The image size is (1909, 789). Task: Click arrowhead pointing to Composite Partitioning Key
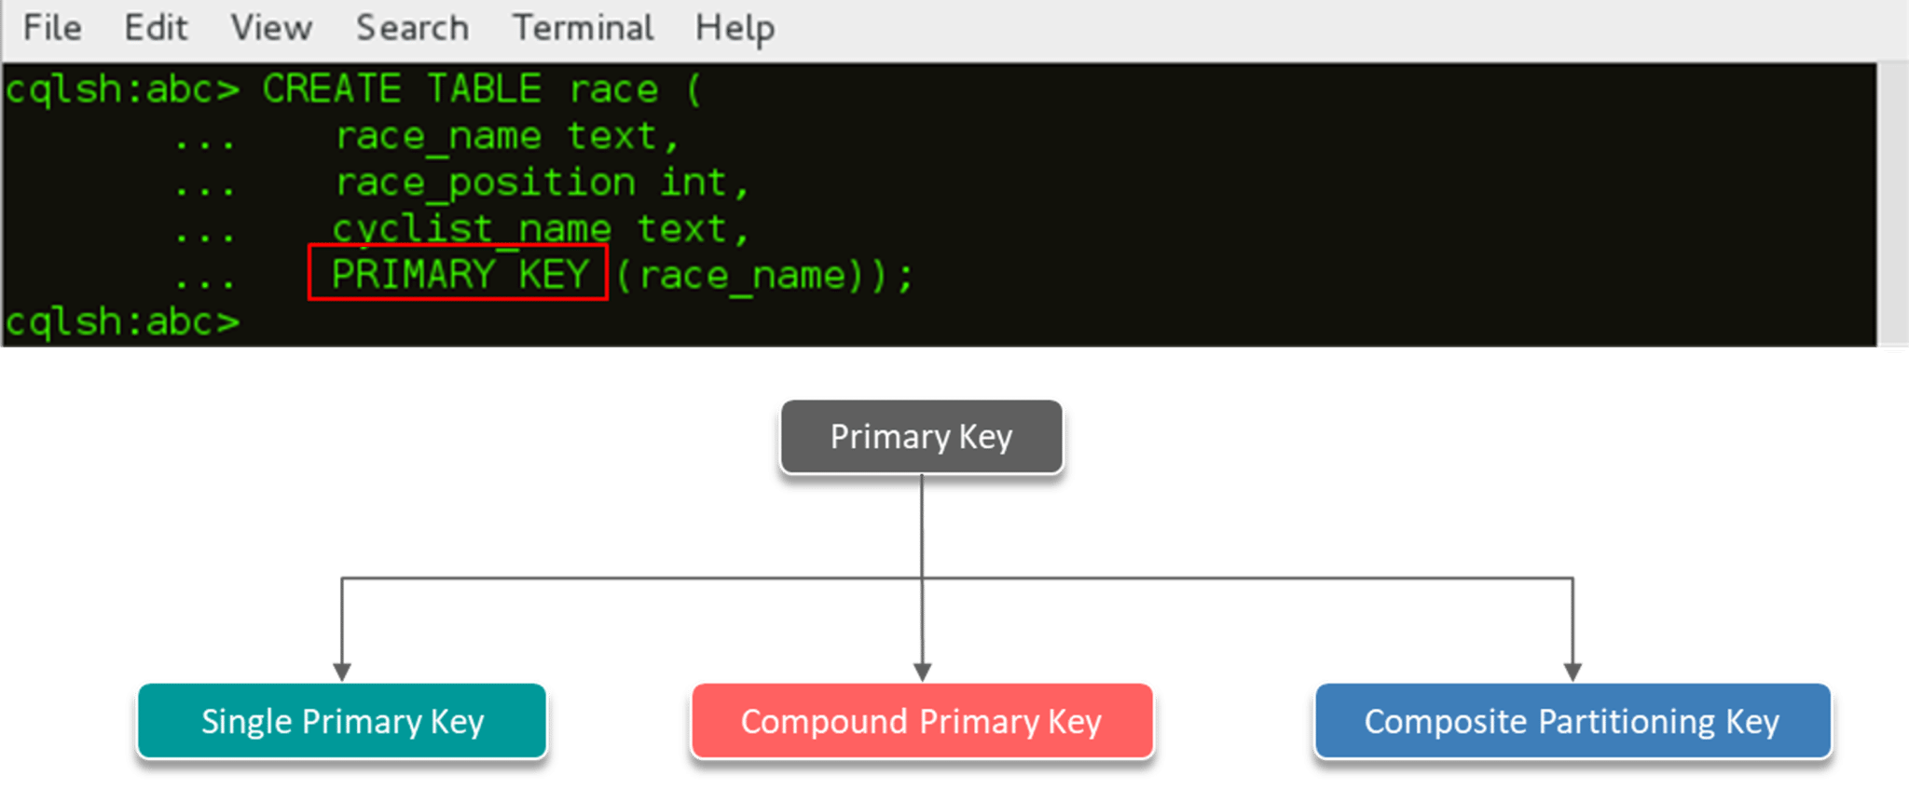pyautogui.click(x=1573, y=669)
